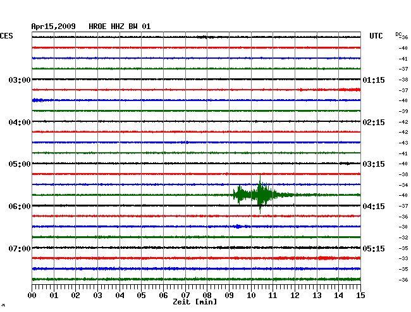
Task: Click the -33 DC offset value
Action: point(403,258)
